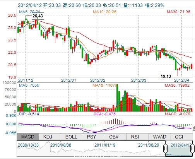Image resolution: width=195 pixels, height=159 pixels.
Task: Click the 2012/03 date marker on chart
Action: pos(139,80)
